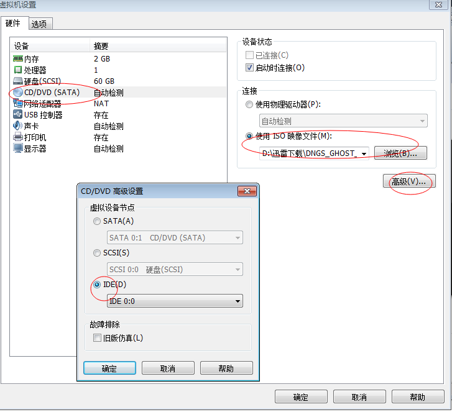Choose the SATA(A) radio button
Screen dimensions: 452x412
coord(97,221)
